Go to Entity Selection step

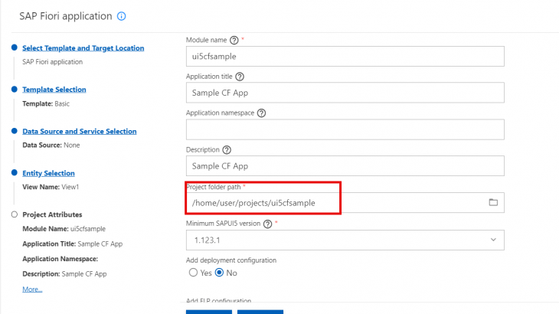[x=48, y=173]
